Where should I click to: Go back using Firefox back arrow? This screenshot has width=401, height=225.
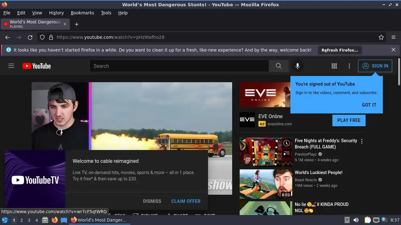(x=8, y=37)
